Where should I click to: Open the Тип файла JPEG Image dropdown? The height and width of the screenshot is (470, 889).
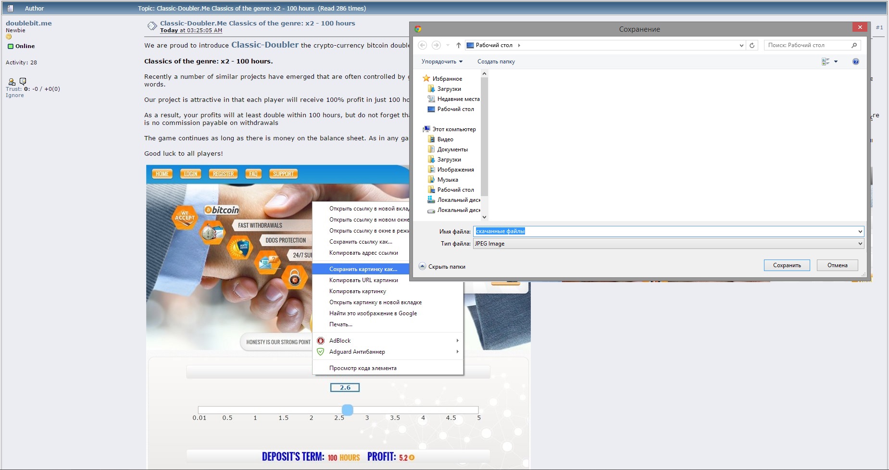(x=669, y=244)
